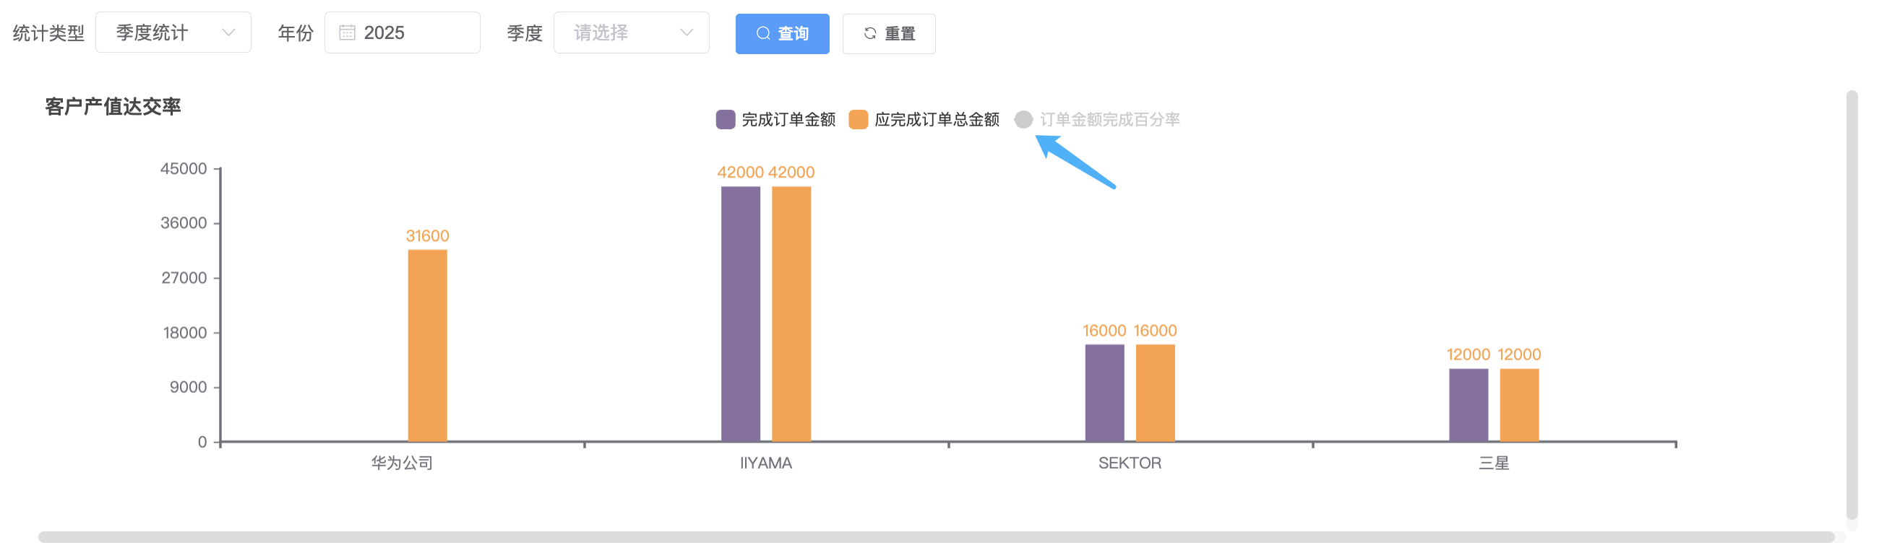Viewport: 1879px width, 553px height.
Task: Click chevron arrow of 季度 select
Action: tap(686, 32)
